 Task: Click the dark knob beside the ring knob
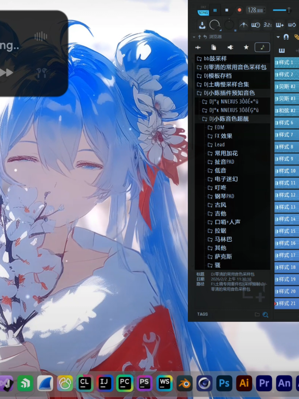point(229,25)
